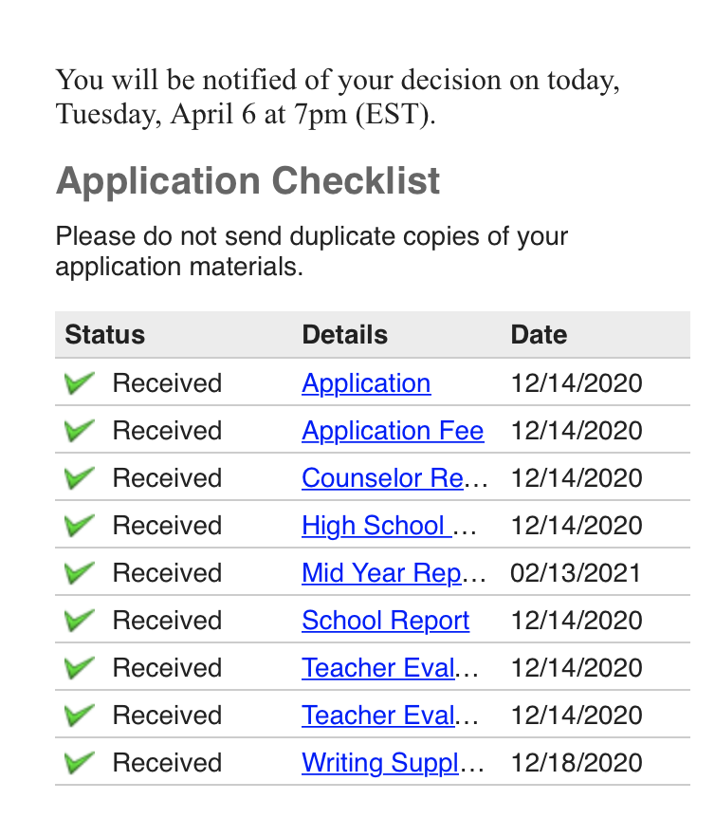Click the checkmark icon in the Writing Suppl… row
Viewport: 715px width, 837px height.
pyautogui.click(x=80, y=763)
